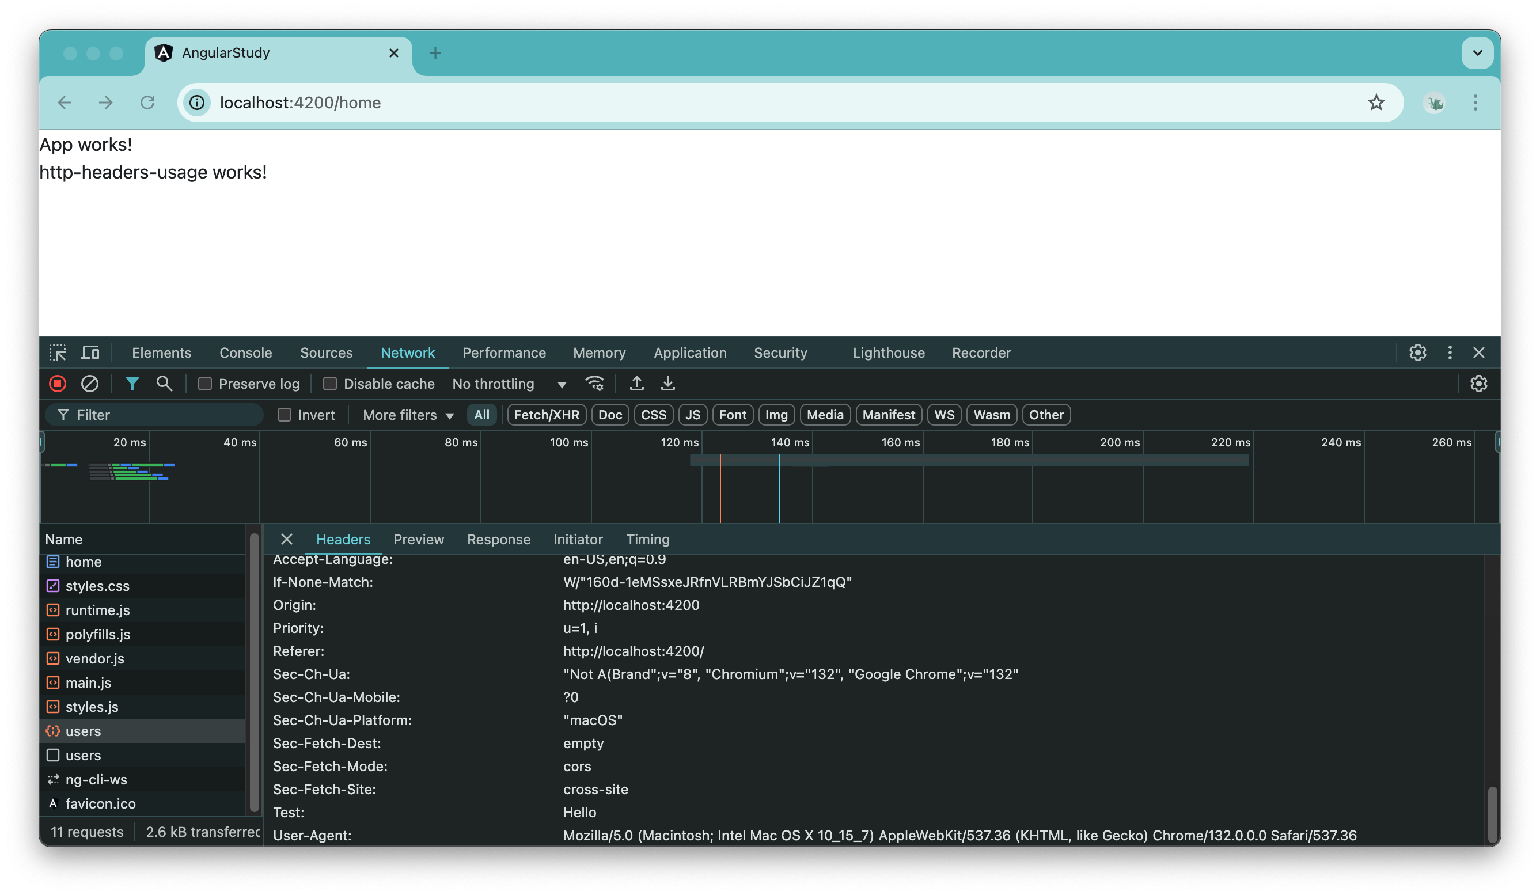Open the export HAR file icon

point(667,384)
